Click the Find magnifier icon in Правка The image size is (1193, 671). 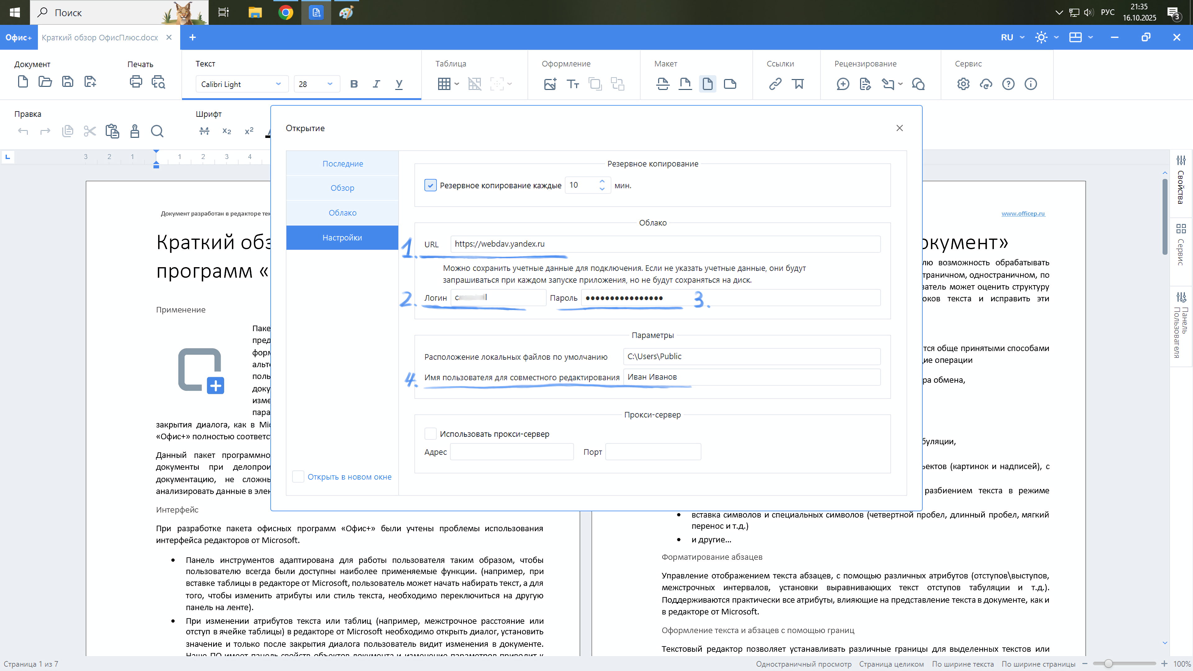[x=157, y=131]
